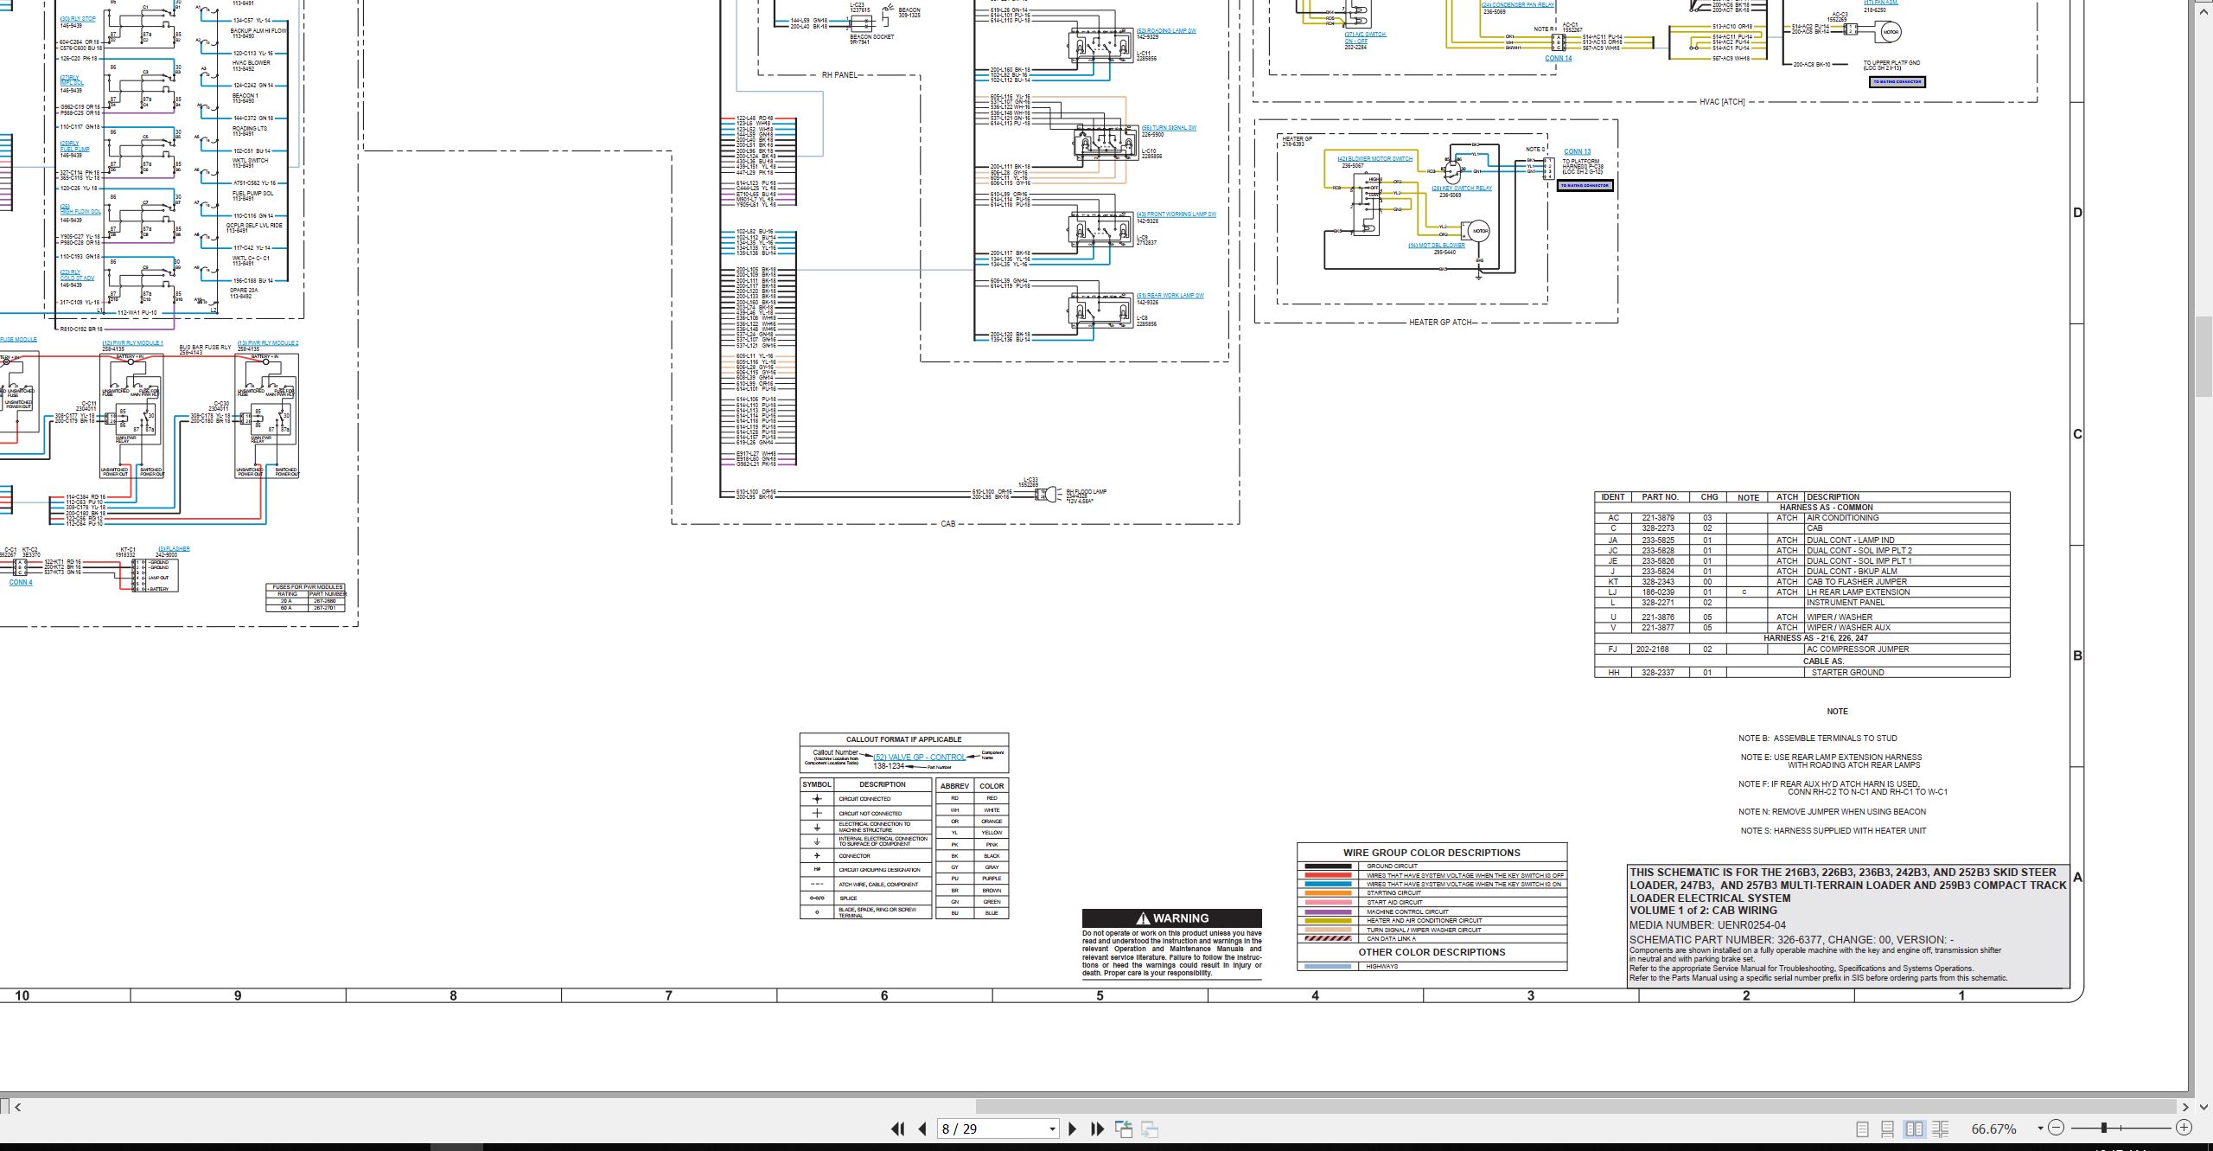The image size is (2213, 1151).
Task: Click the 'AIR CONDITIONING' row in harness table
Action: coord(1802,518)
